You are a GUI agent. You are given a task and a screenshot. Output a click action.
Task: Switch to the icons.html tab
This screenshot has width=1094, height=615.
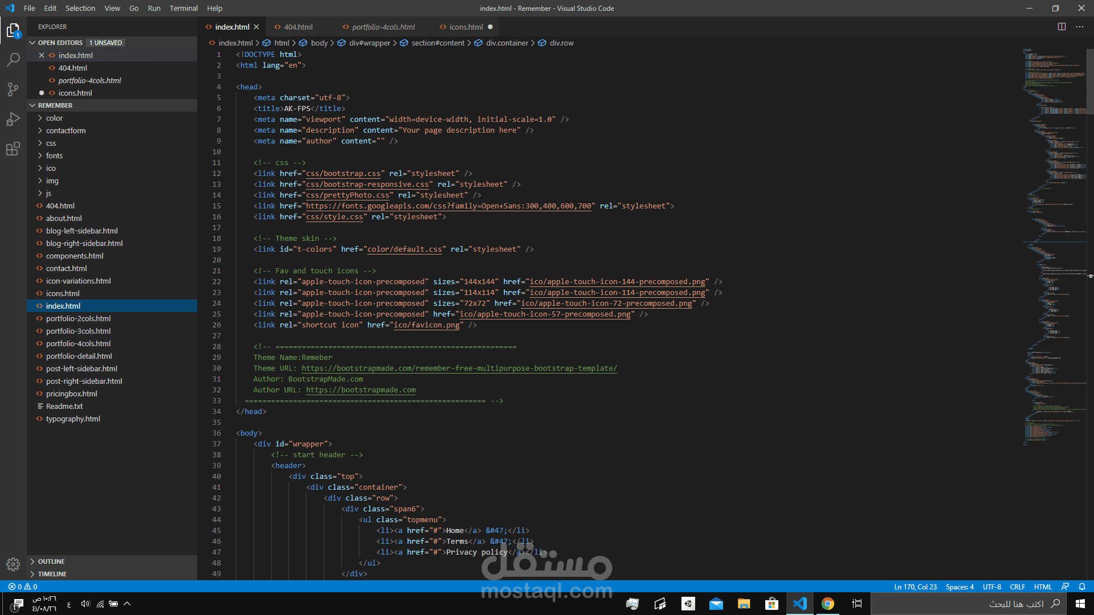click(x=466, y=27)
